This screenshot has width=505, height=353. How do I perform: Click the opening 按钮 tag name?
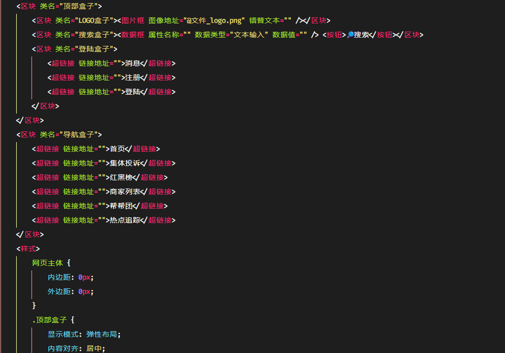(334, 35)
